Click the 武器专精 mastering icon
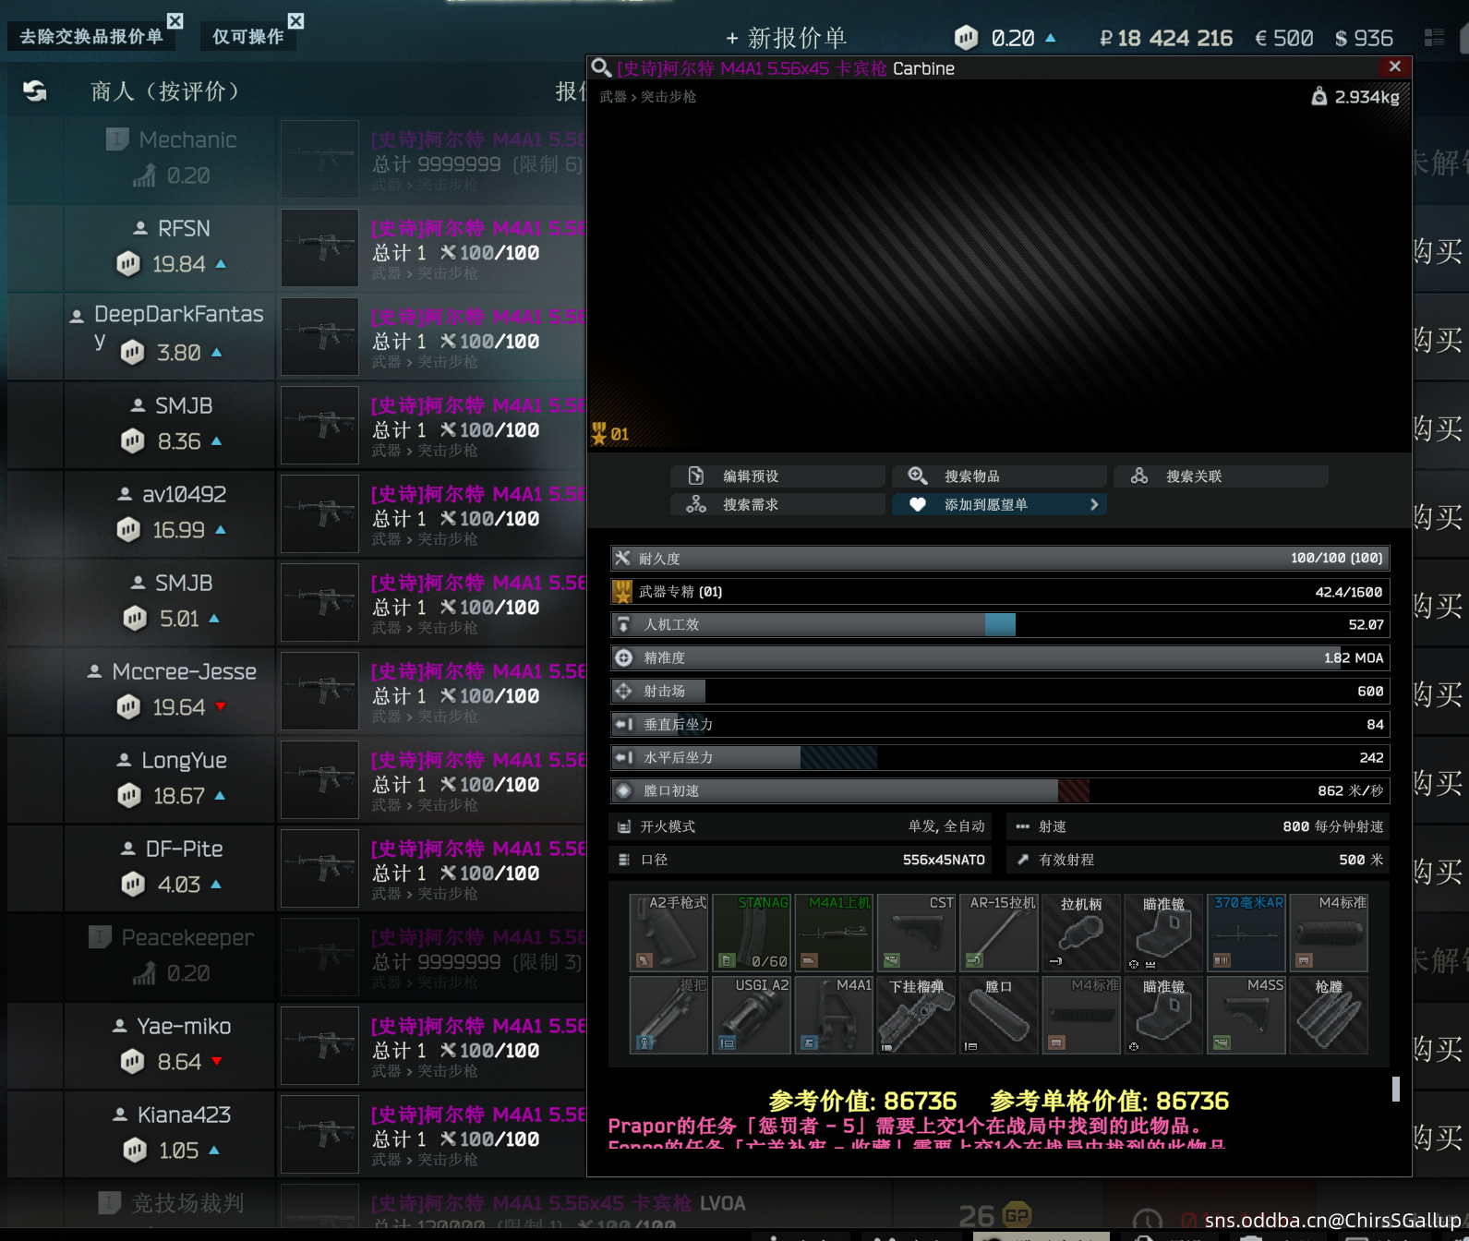 (x=623, y=591)
